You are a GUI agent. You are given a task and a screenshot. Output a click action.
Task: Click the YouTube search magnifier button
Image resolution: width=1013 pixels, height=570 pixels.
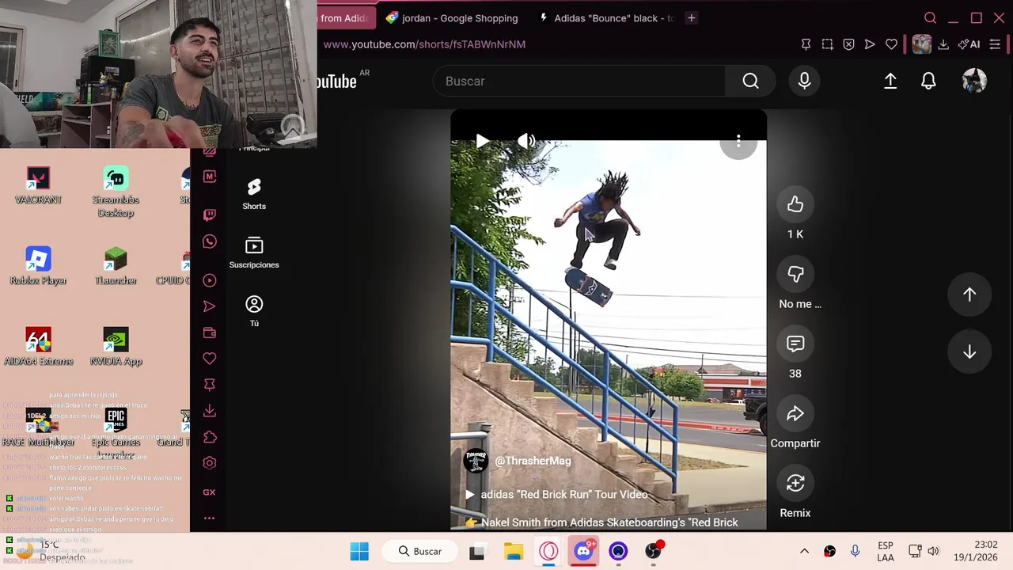point(750,81)
